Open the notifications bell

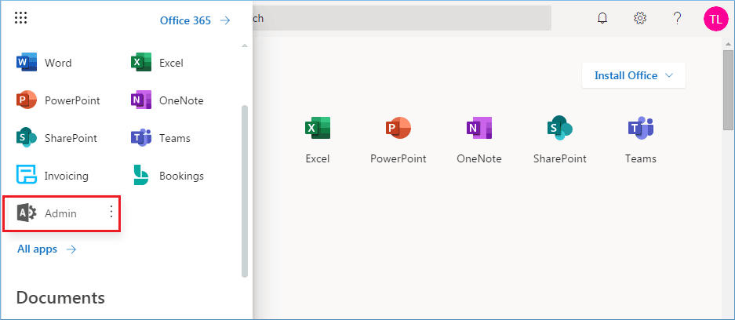pyautogui.click(x=602, y=18)
